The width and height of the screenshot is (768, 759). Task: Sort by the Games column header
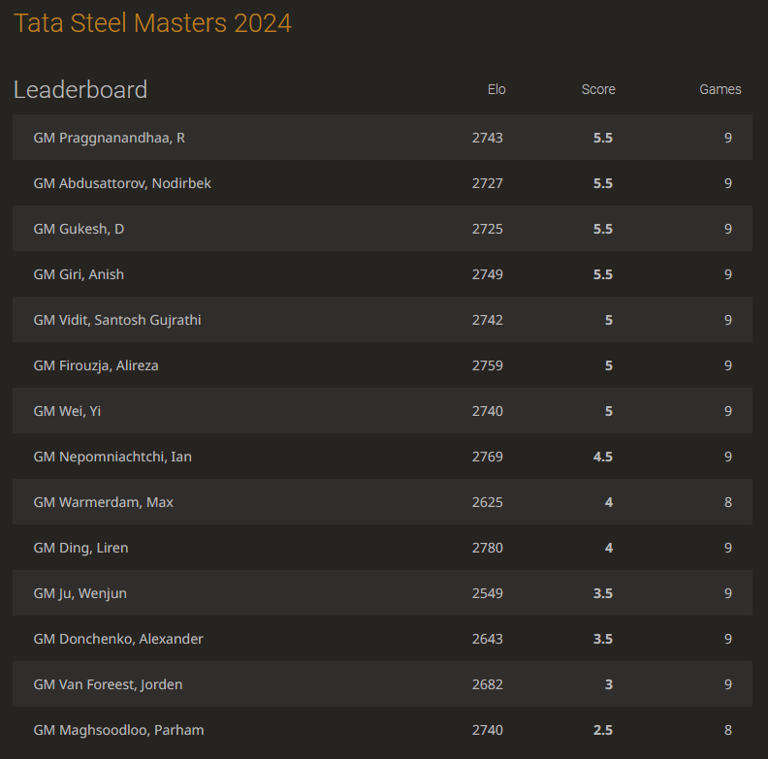coord(720,89)
